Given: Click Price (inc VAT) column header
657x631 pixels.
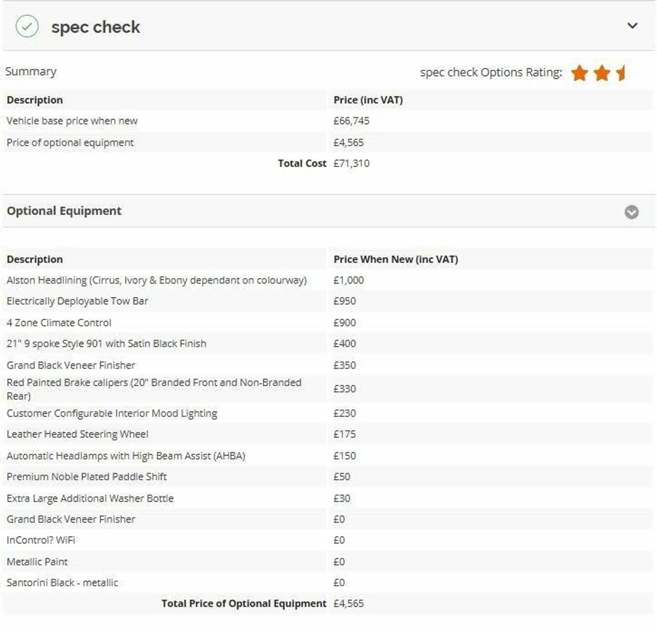Looking at the screenshot, I should (368, 100).
